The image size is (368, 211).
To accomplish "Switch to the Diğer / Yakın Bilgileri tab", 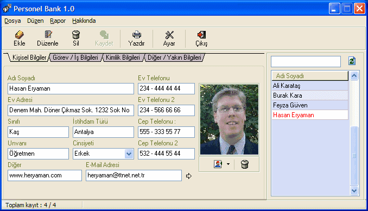I will 174,57.
